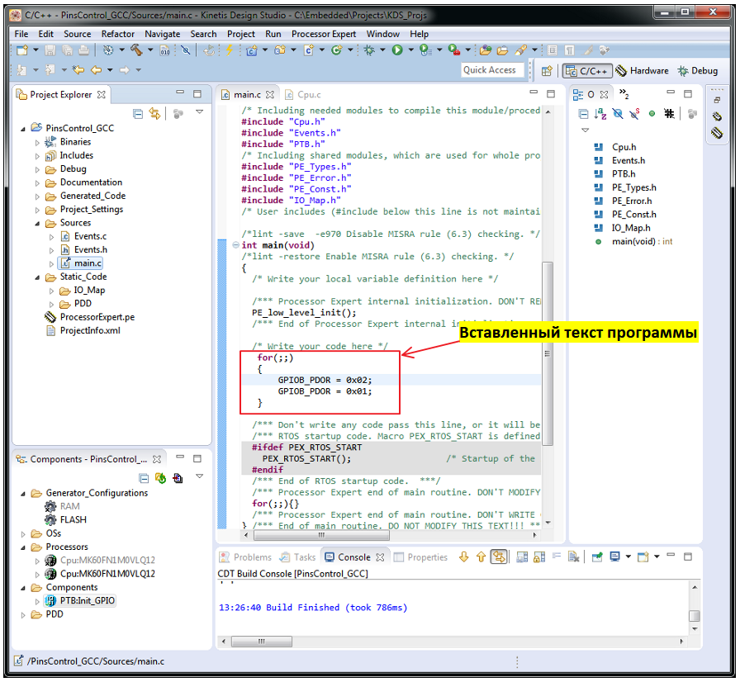Click the yellow lightning bolt toolbar icon
Viewport: 740px width, 682px height.
[x=230, y=50]
